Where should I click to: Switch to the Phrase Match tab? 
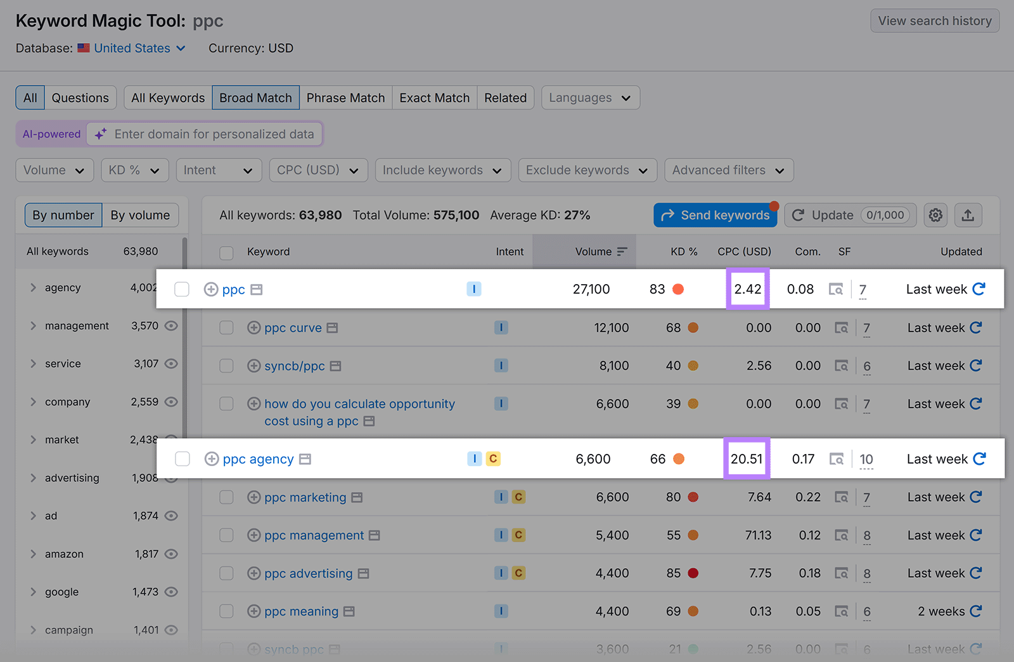coord(345,97)
